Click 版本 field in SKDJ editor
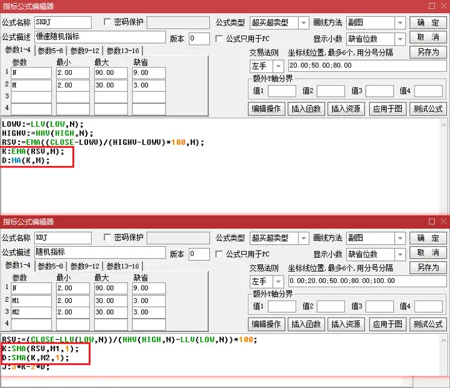The height and width of the screenshot is (388, 450). click(x=199, y=39)
